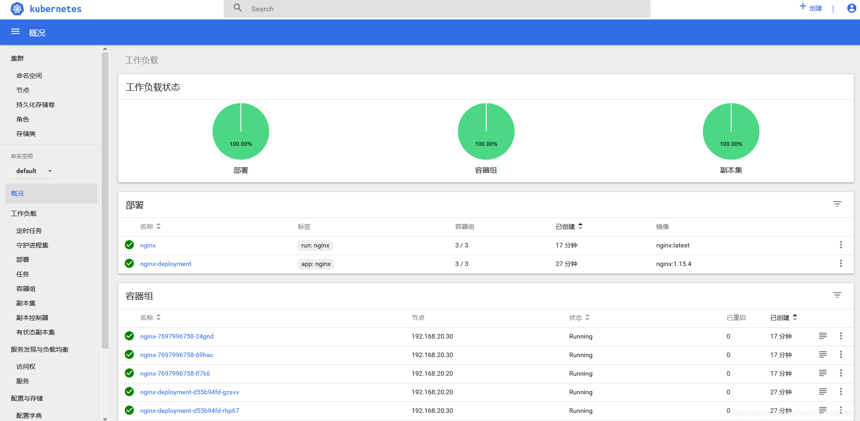Click the search magnifier icon
Viewport: 860px width, 421px height.
click(238, 8)
